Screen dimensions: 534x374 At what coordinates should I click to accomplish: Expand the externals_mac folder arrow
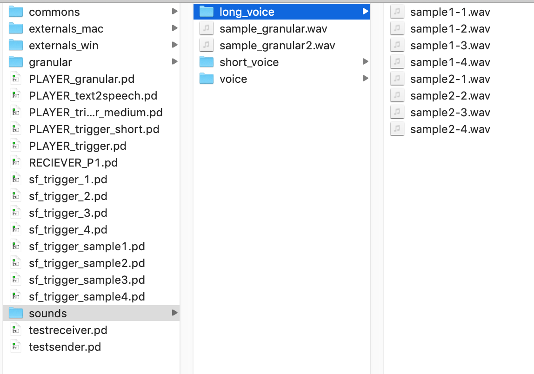pyautogui.click(x=175, y=28)
